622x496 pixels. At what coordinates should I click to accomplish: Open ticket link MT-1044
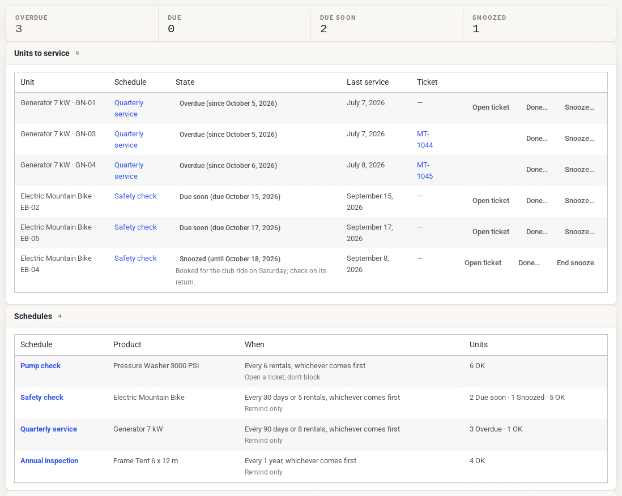424,140
